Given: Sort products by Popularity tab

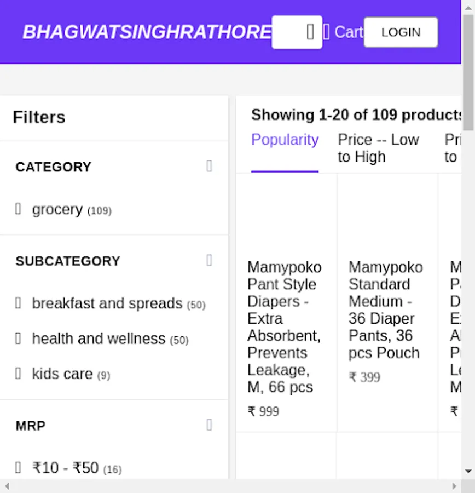Looking at the screenshot, I should tap(285, 140).
